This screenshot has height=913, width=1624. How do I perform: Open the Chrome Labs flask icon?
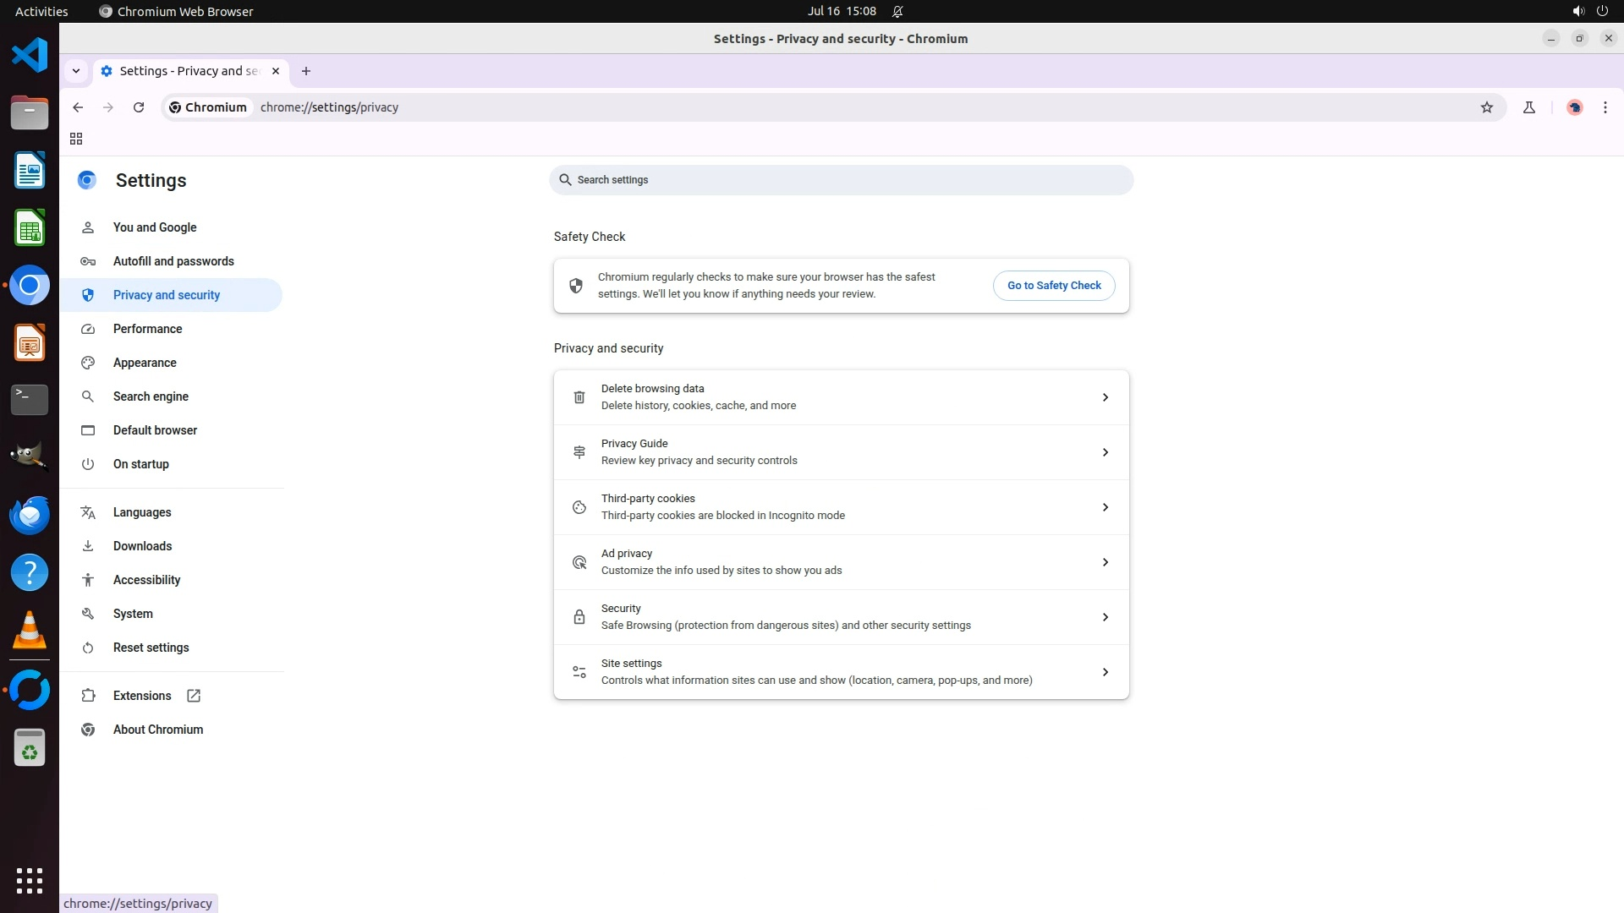coord(1528,107)
